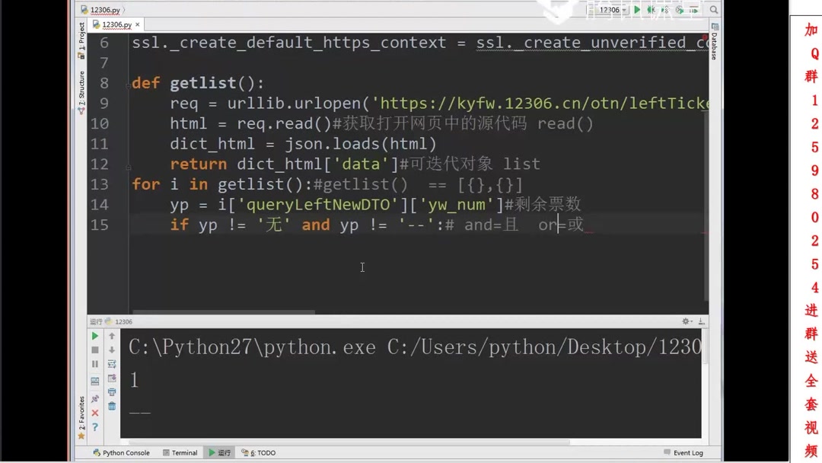
Task: Open Search Everywhere with the magnifier icon
Action: point(713,10)
